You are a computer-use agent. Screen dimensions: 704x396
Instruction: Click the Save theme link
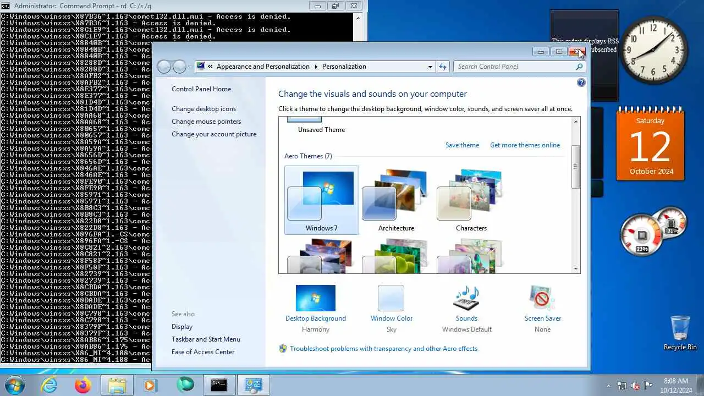point(462,145)
